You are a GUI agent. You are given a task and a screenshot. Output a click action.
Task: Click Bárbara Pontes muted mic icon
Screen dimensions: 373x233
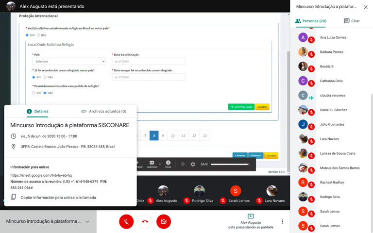click(311, 55)
